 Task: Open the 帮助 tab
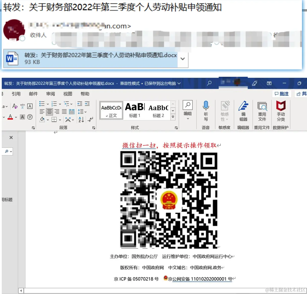[85, 94]
